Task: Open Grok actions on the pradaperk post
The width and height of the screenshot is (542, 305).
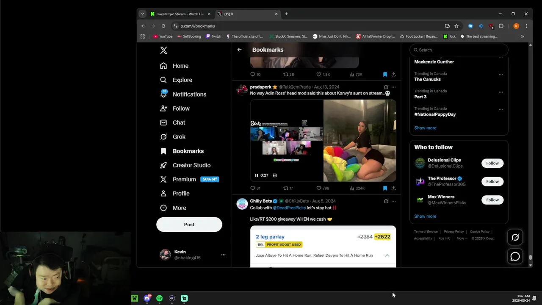Action: pos(386,87)
